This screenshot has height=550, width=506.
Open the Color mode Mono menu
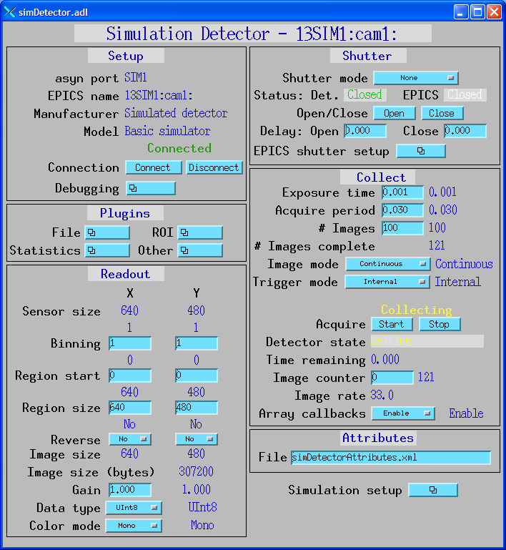click(134, 526)
